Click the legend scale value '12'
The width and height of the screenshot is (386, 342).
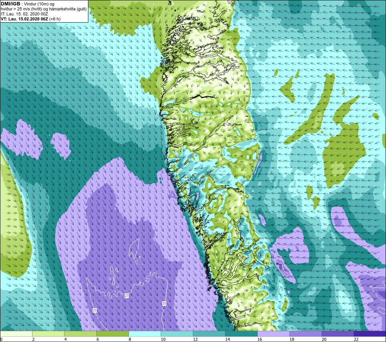pos(195,339)
